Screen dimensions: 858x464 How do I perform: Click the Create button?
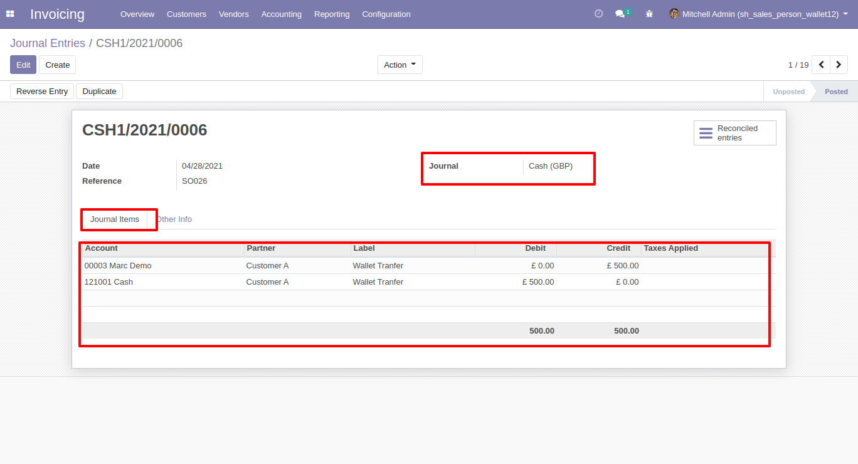(58, 65)
